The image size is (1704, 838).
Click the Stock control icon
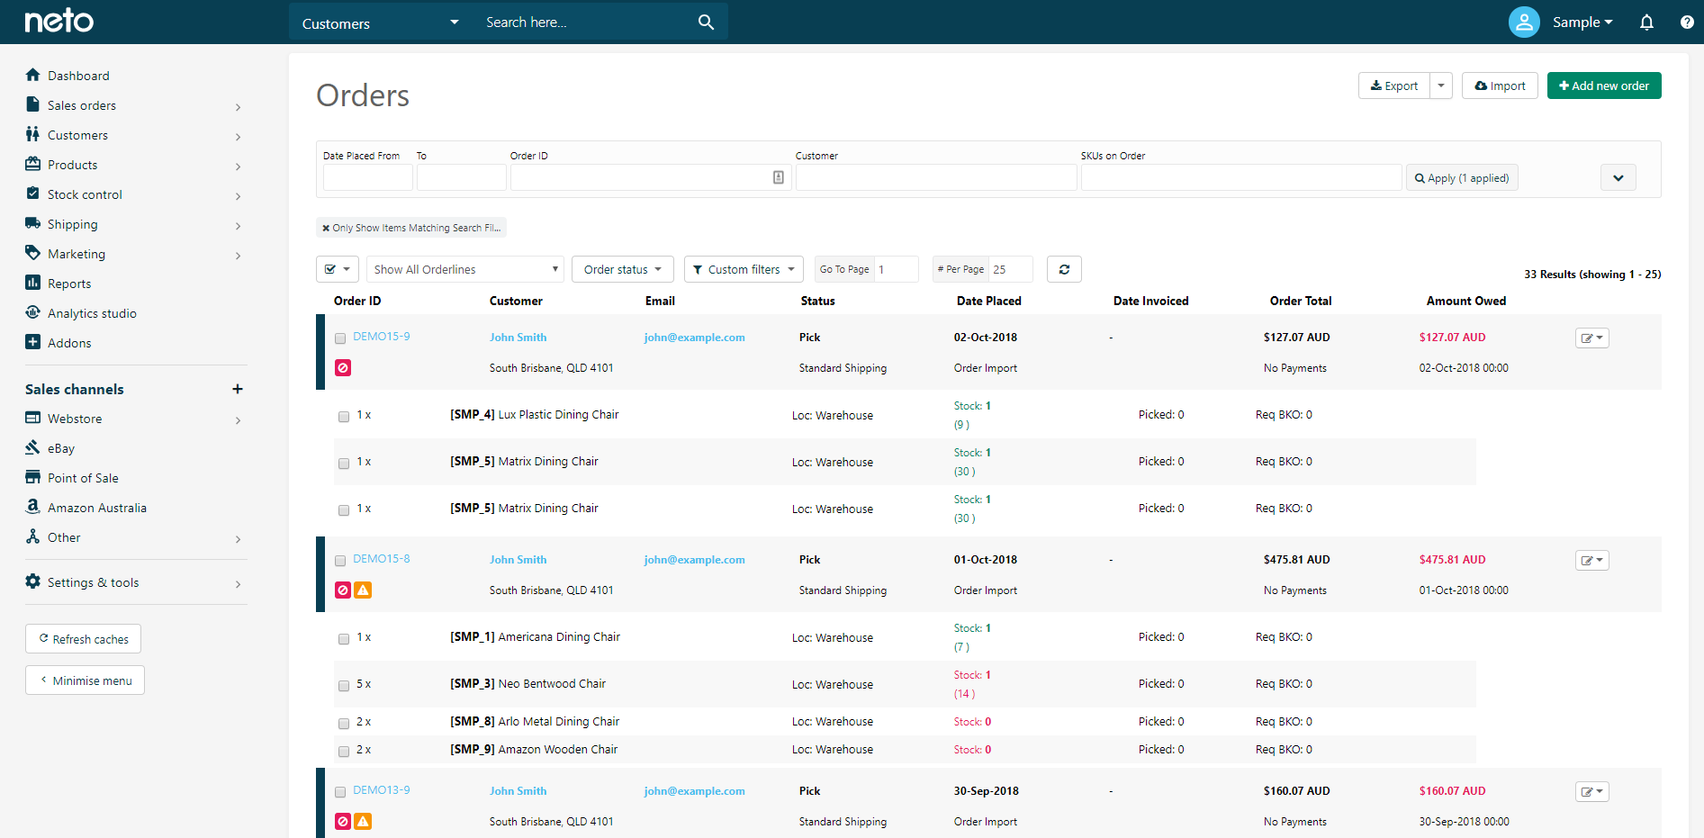[33, 194]
